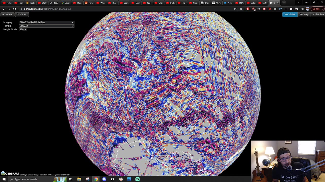This screenshot has width=325, height=182.
Task: Go to the Home page button
Action: [7, 14]
